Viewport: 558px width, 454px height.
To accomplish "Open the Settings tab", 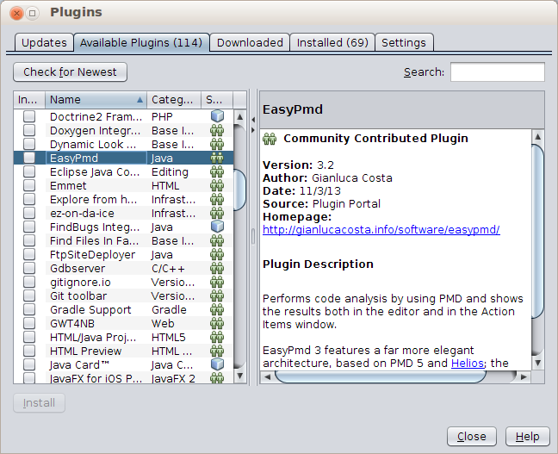I will click(x=403, y=42).
